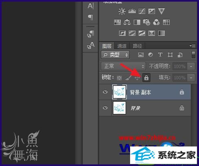Add a Photo Filter adjustment
Viewport: 199px width, 166px height.
tap(146, 22)
